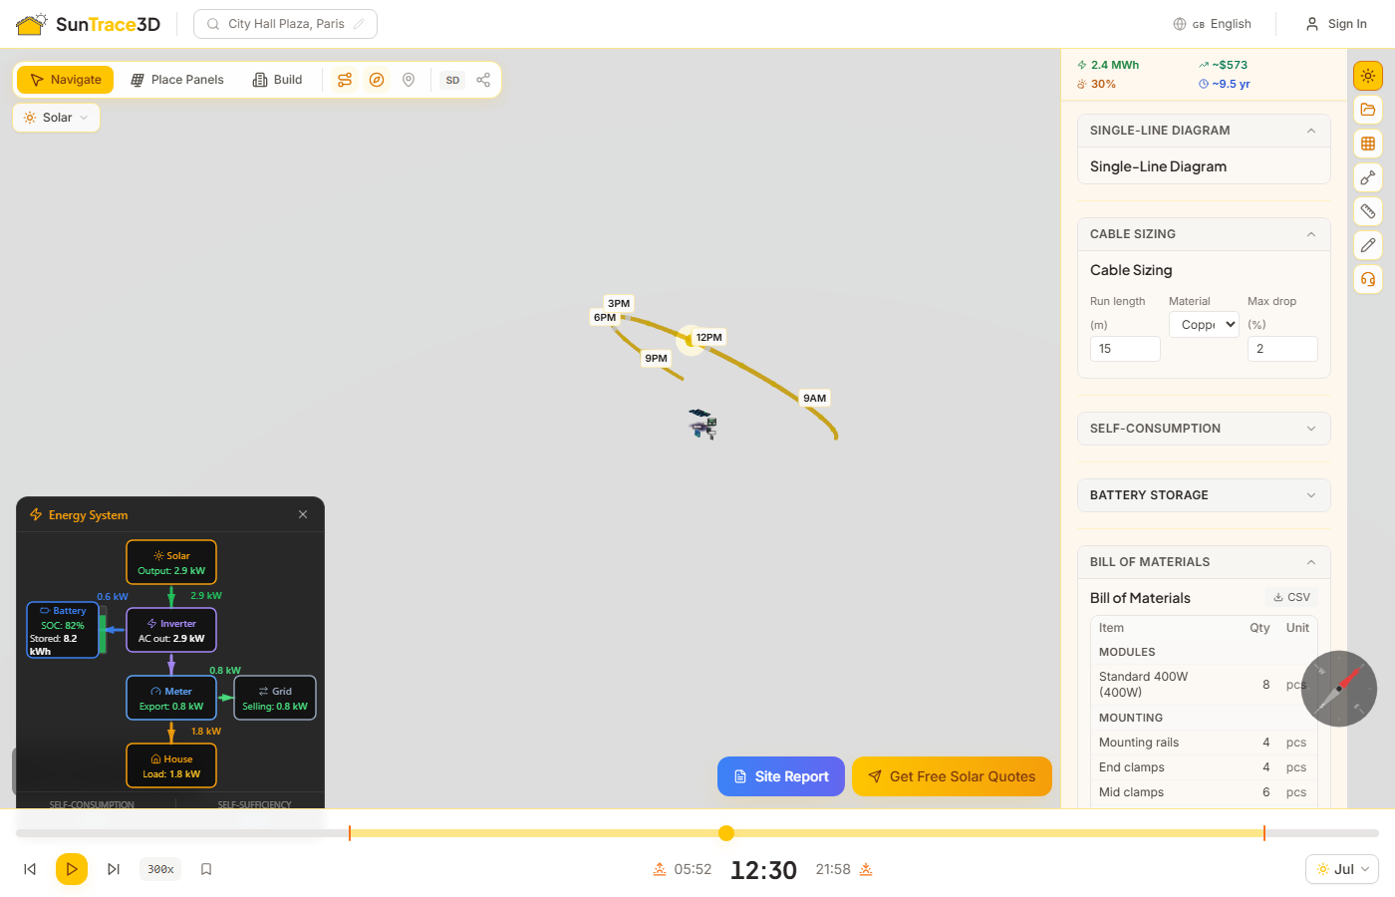Click Get Free Solar Quotes button

[952, 776]
